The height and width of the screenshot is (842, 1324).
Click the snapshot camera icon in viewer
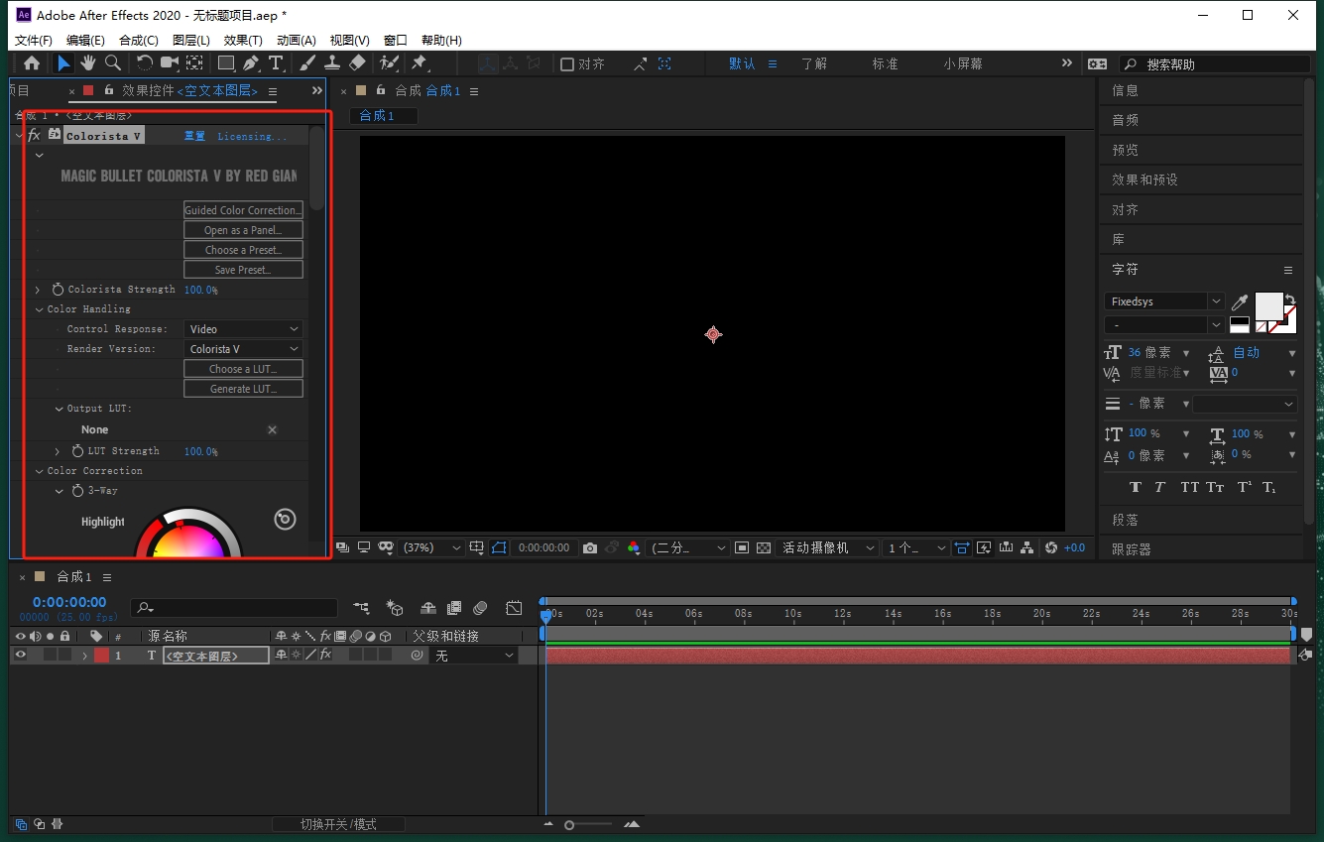coord(590,547)
